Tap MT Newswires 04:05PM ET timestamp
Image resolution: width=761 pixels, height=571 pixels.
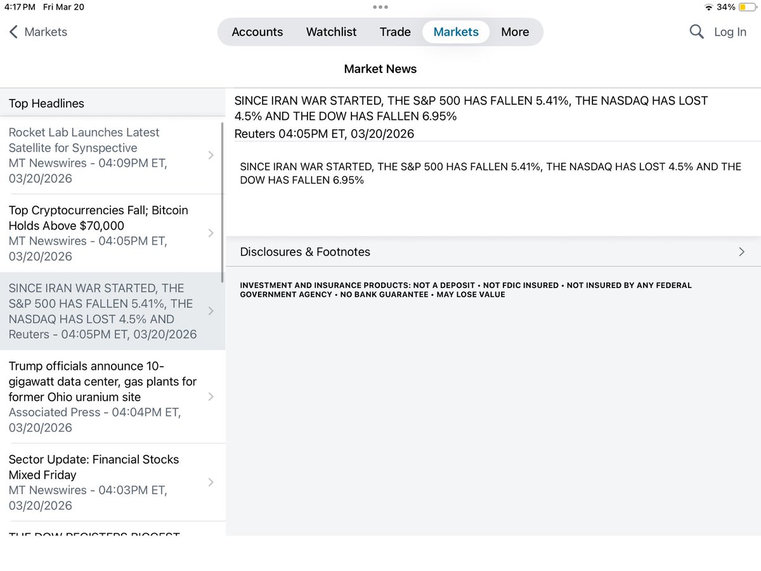coord(88,249)
